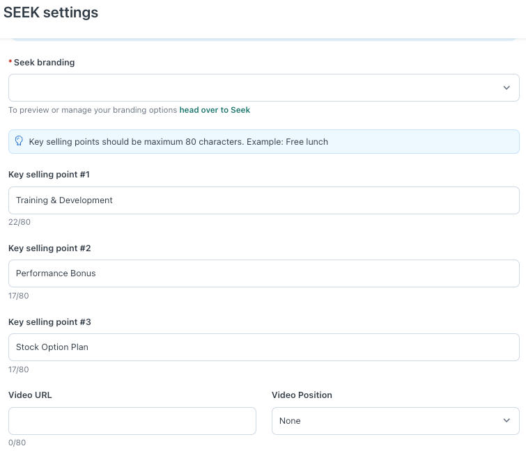This screenshot has height=453, width=526.
Task: Click the Video Position chevron arrow
Action: tap(506, 421)
